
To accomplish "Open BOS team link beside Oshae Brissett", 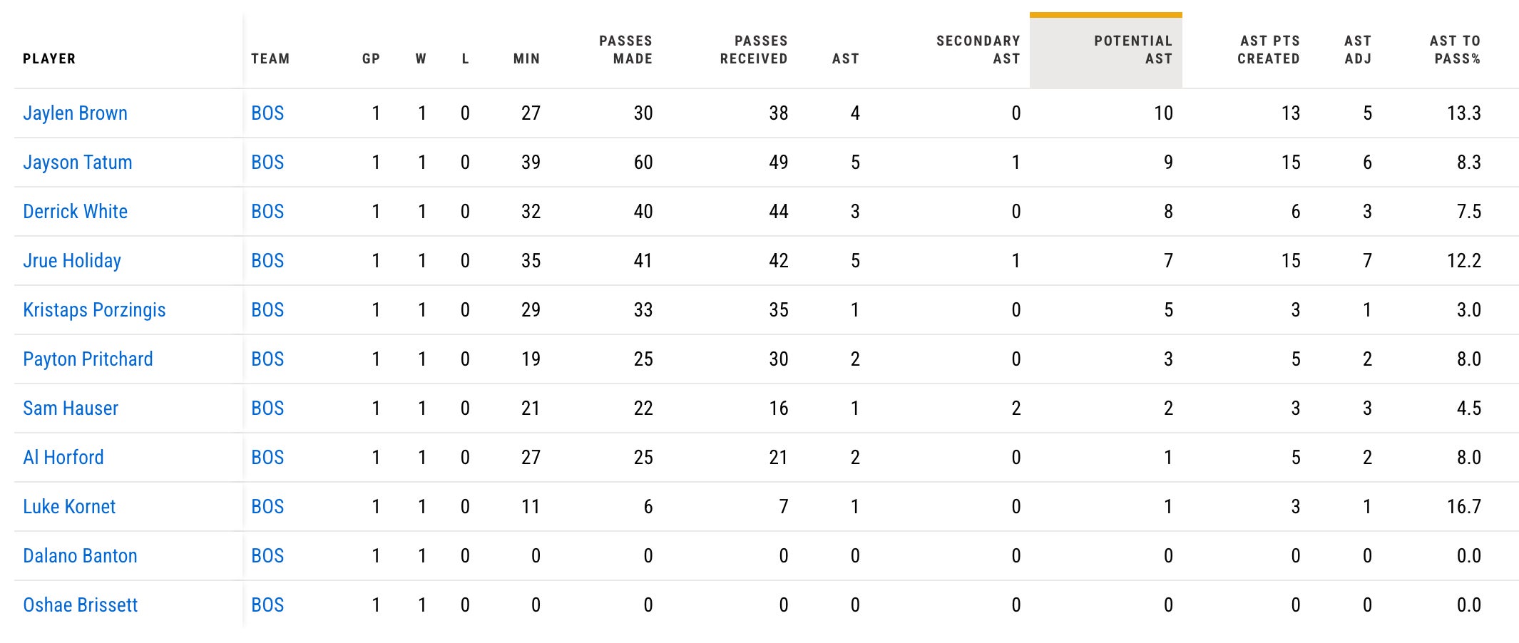I will point(267,605).
